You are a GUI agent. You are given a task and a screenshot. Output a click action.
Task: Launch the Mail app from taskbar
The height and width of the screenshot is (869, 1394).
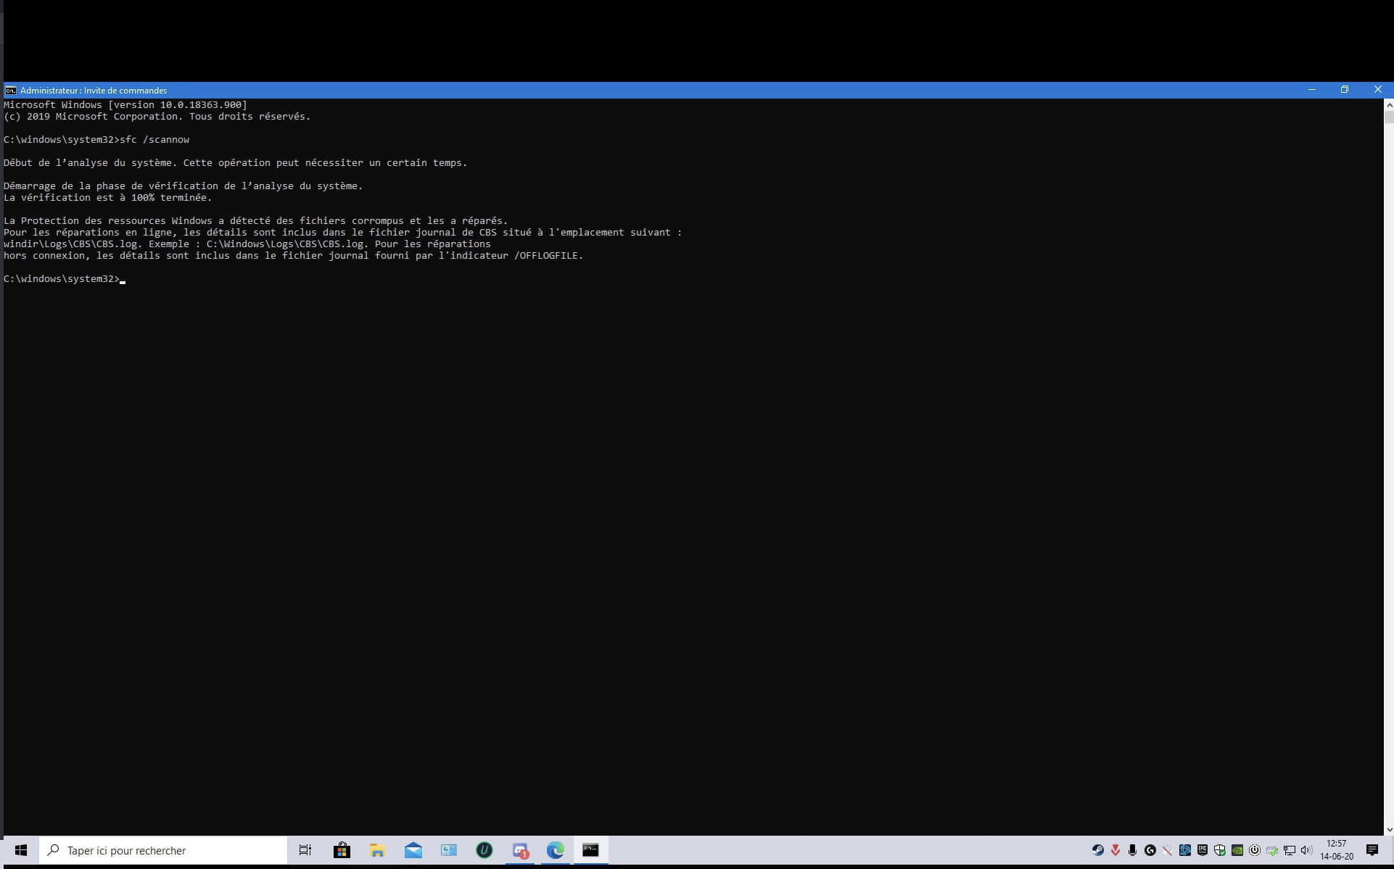coord(413,850)
